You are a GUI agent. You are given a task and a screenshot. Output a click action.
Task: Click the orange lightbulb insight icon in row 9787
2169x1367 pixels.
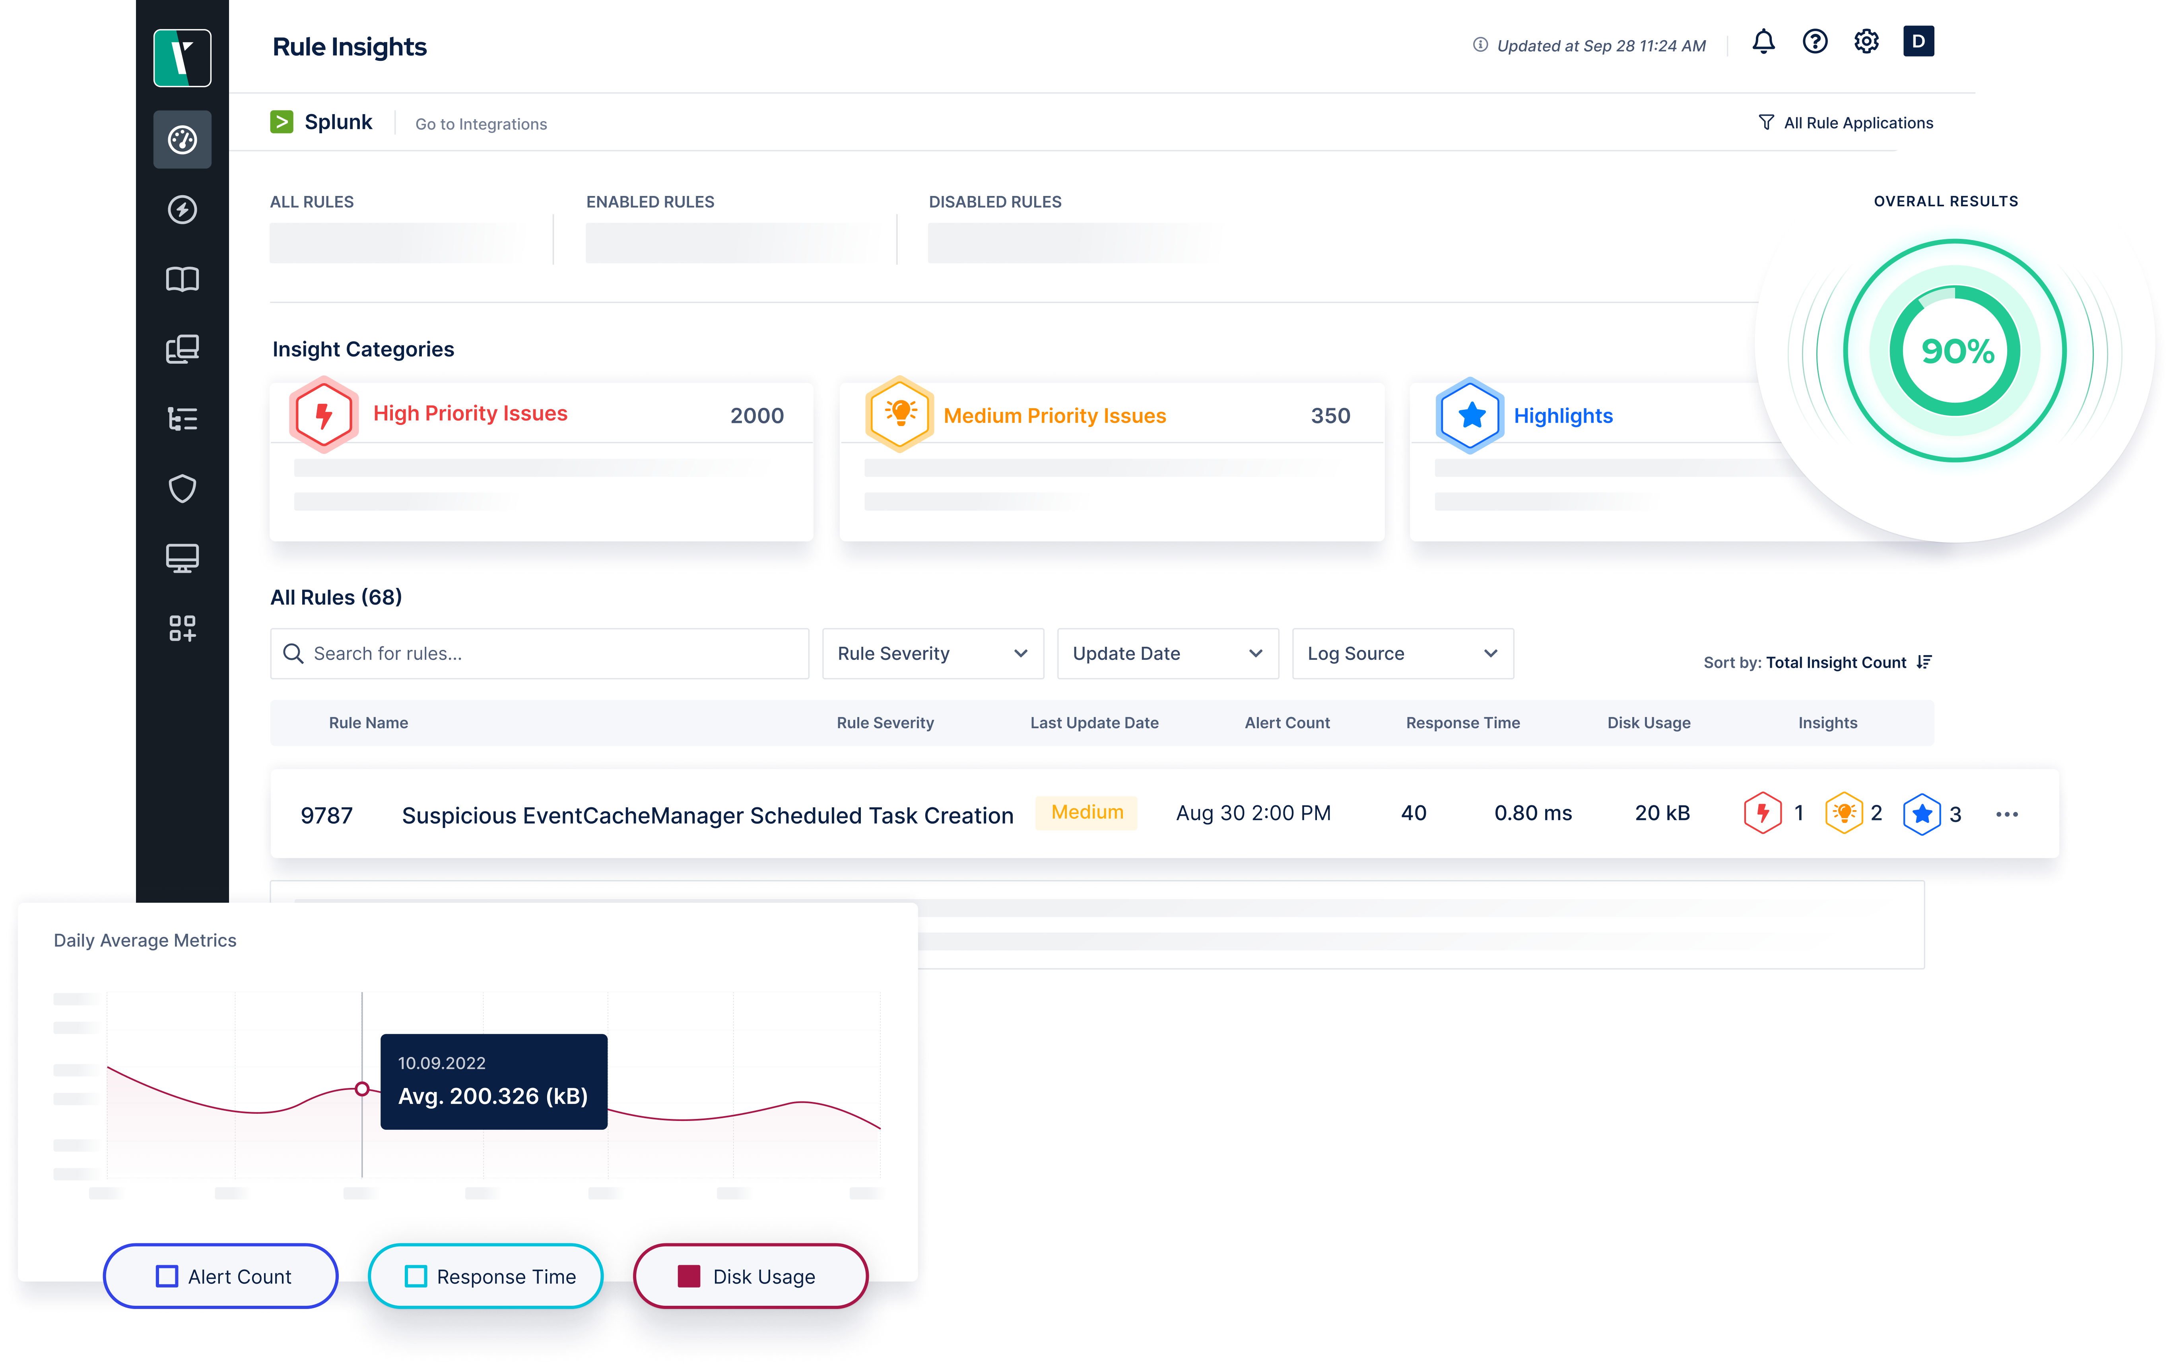pyautogui.click(x=1843, y=813)
